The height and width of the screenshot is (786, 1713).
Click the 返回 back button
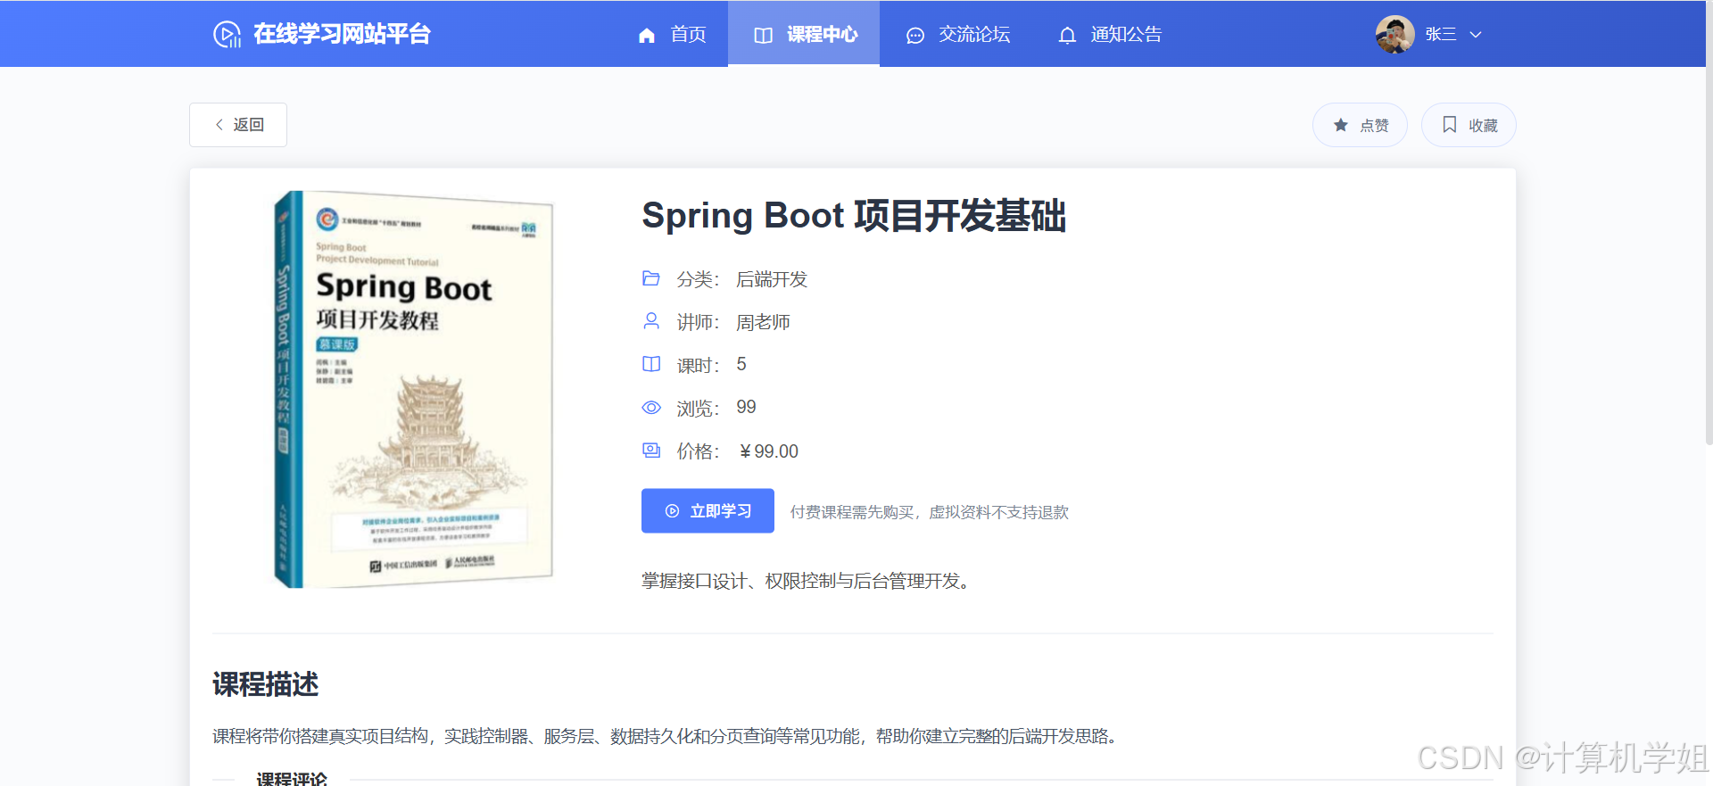(x=238, y=124)
